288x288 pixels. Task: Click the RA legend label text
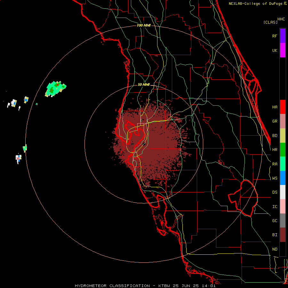point(275,164)
